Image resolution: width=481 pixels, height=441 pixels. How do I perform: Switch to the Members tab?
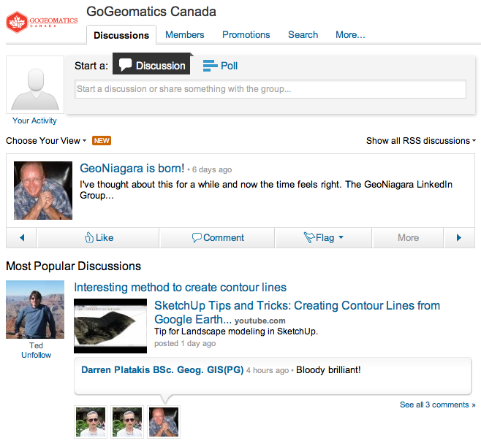(185, 34)
